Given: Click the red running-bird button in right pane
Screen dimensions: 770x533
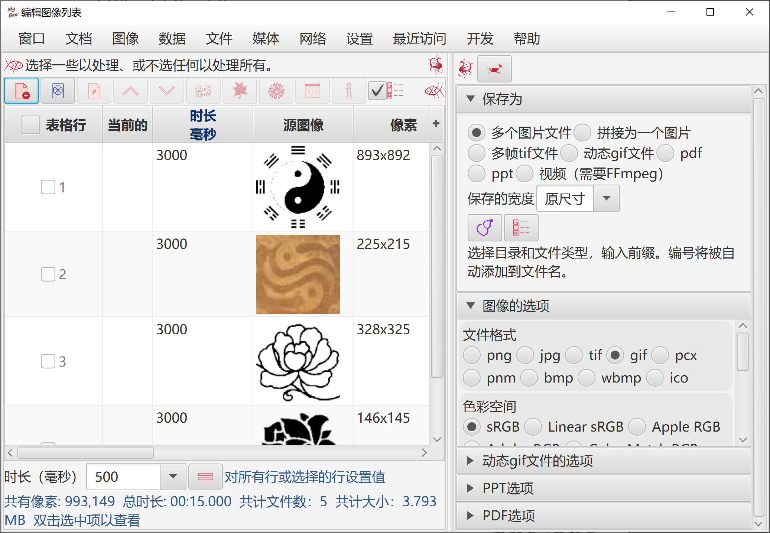Looking at the screenshot, I should (x=494, y=69).
